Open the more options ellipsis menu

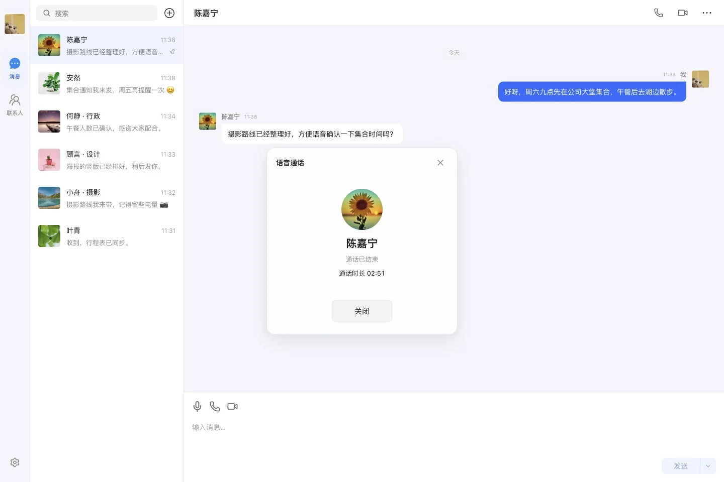(707, 13)
